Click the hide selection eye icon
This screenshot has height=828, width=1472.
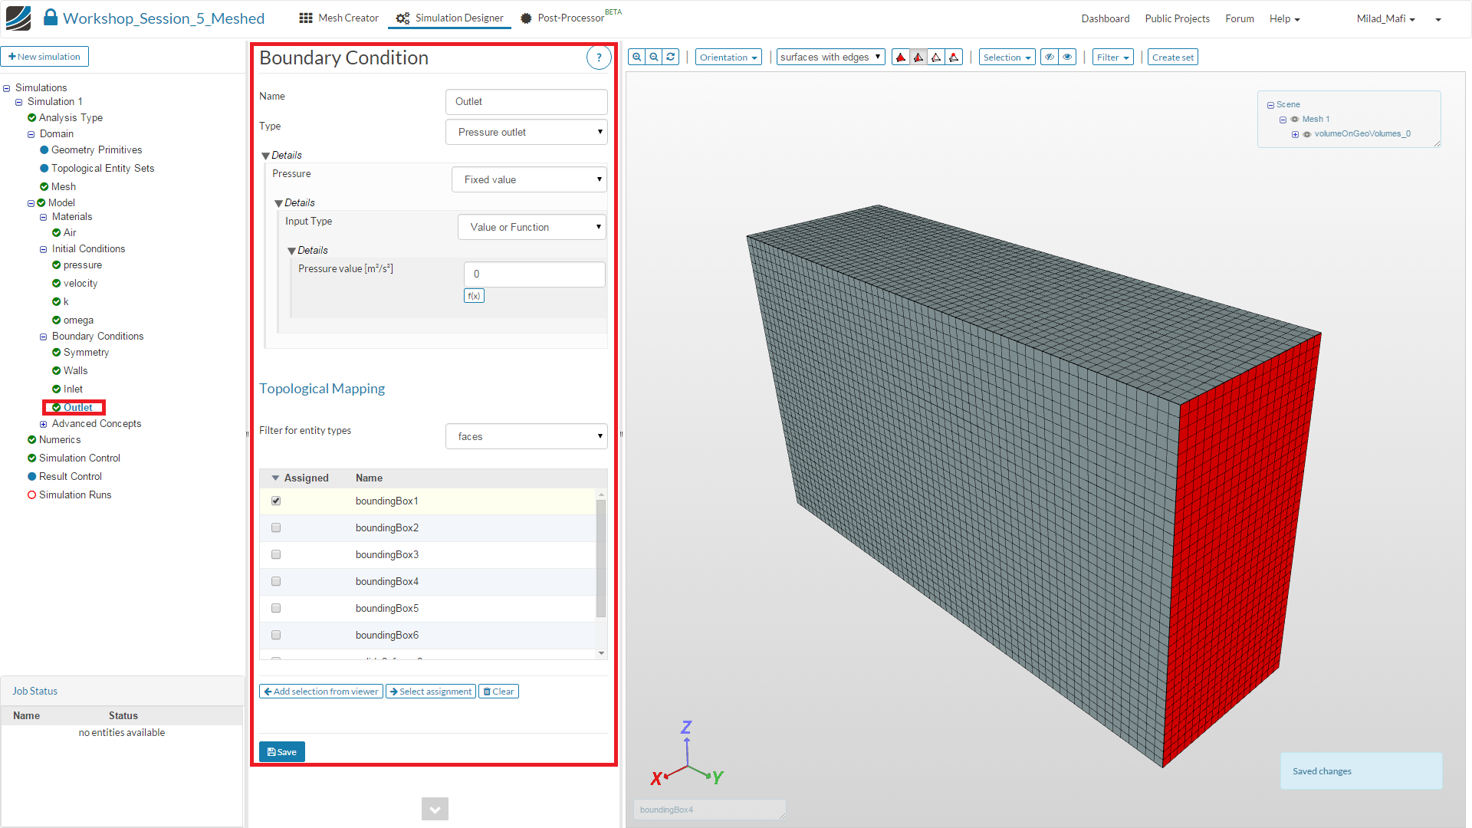(x=1050, y=58)
